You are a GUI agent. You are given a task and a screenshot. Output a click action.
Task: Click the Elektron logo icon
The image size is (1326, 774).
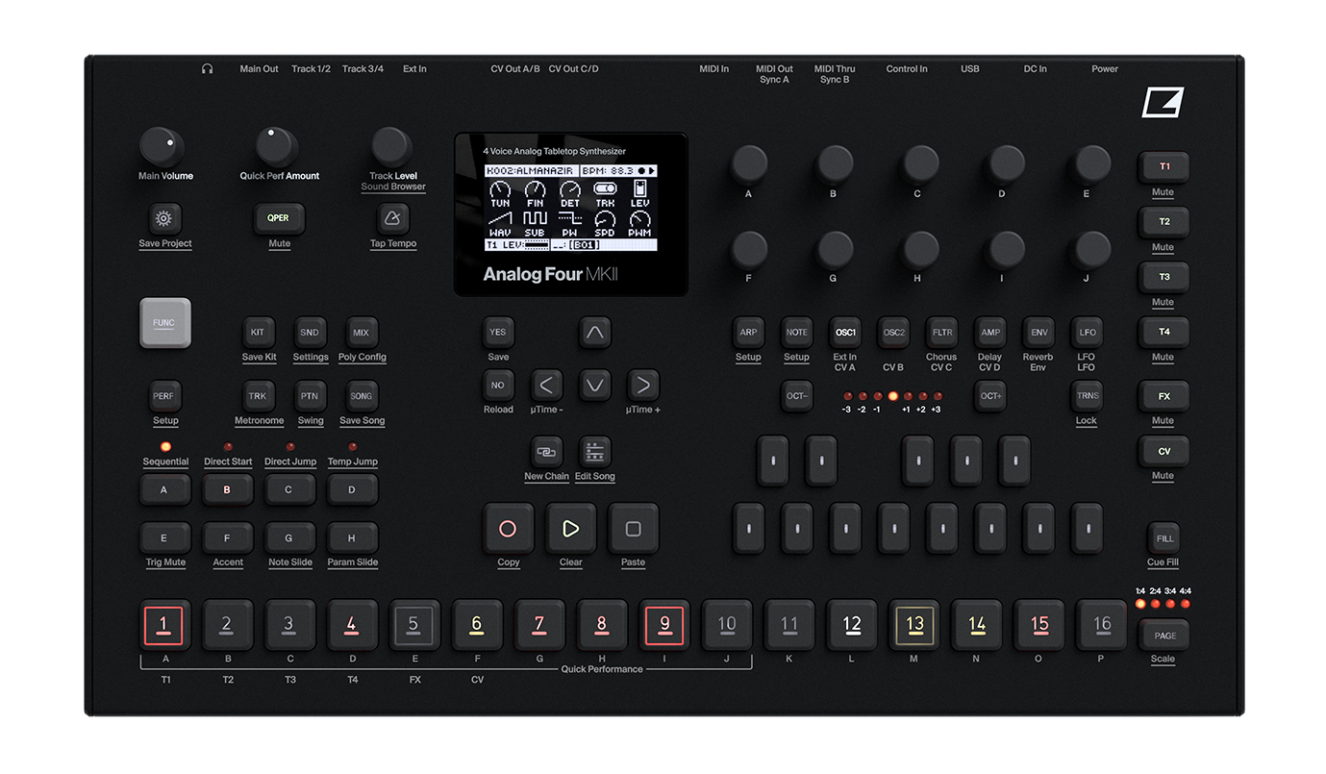[x=1162, y=102]
